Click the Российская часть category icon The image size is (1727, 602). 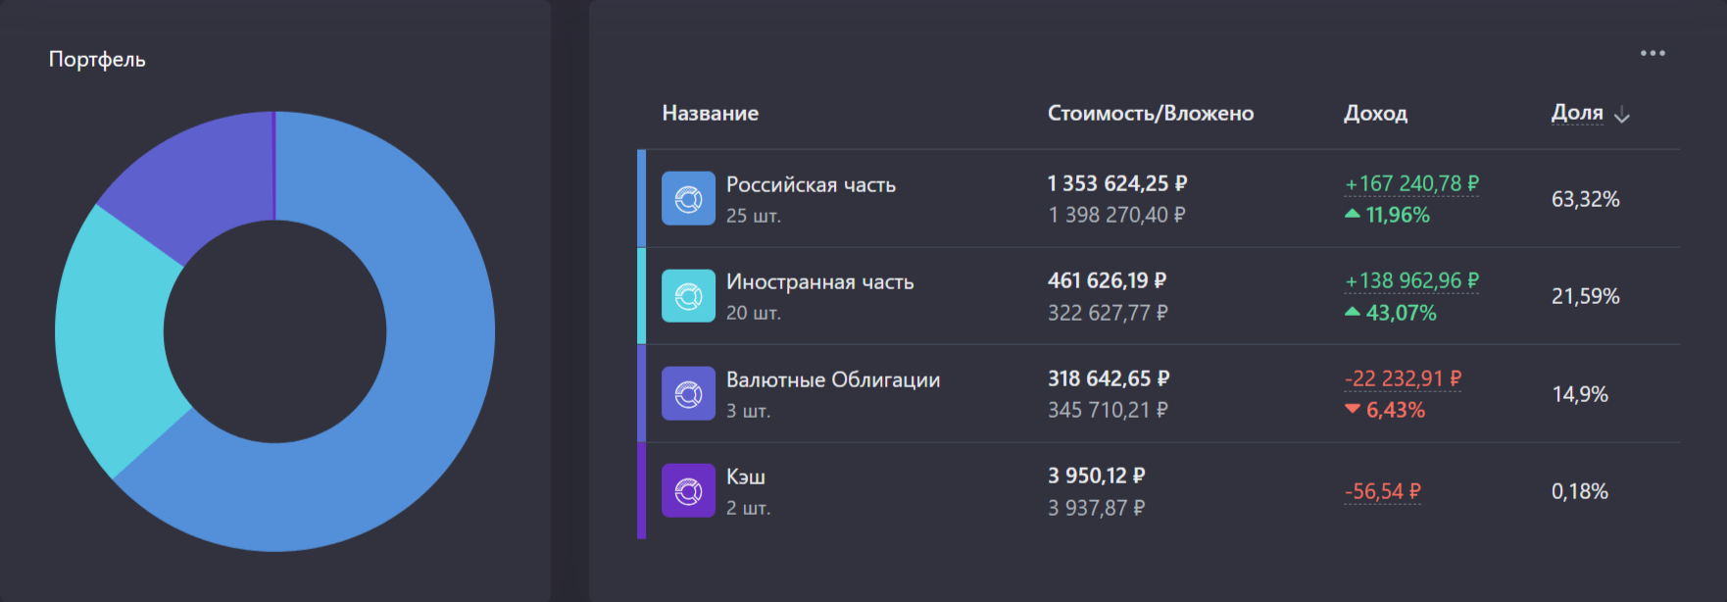(x=688, y=199)
